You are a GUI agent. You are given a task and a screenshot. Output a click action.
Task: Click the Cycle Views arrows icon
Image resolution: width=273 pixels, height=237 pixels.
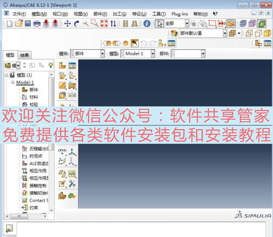coord(113,23)
